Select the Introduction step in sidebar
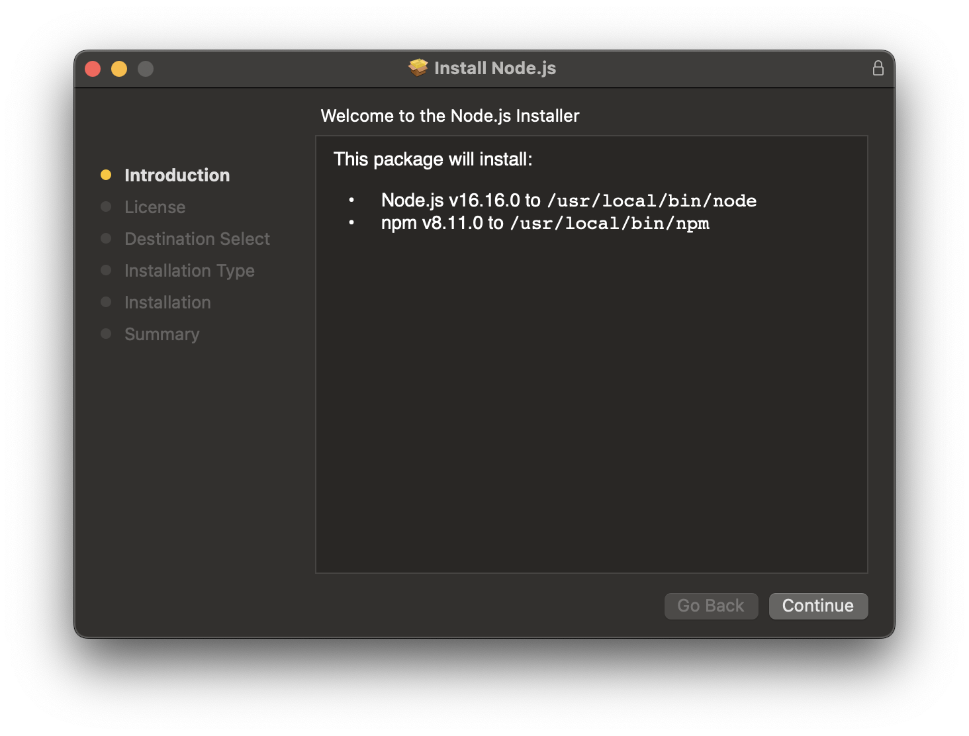Viewport: 969px width, 736px height. [177, 175]
